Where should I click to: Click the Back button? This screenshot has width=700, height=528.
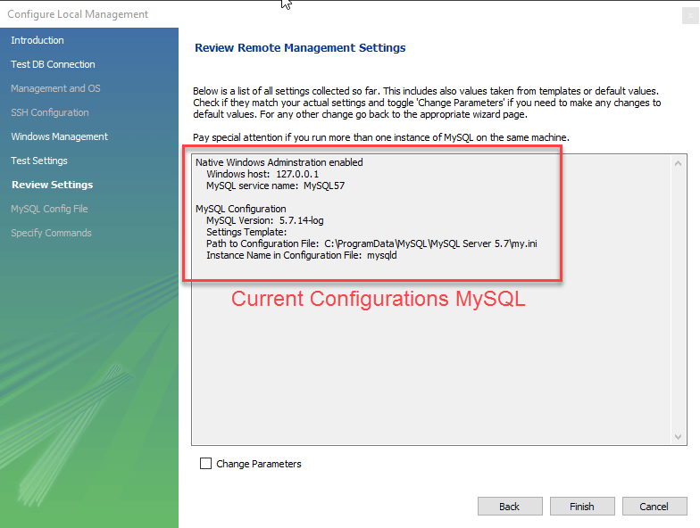510,507
